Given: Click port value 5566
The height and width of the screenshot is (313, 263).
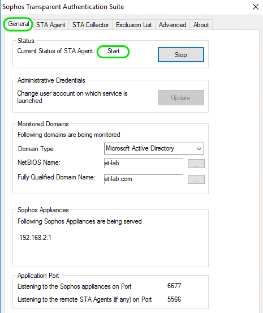Looking at the screenshot, I should pyautogui.click(x=174, y=299).
